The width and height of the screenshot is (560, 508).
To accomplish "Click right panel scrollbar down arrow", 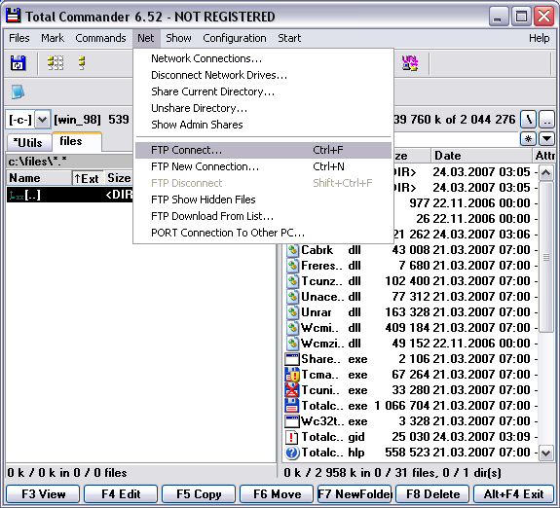I will 545,454.
